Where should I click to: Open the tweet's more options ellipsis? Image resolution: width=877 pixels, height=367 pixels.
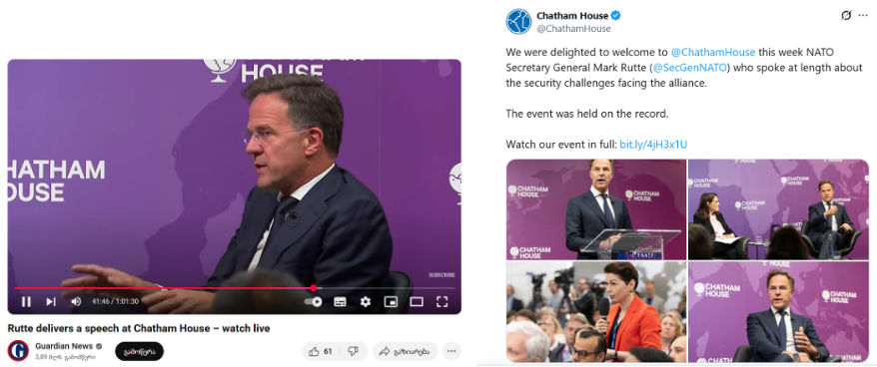(863, 16)
